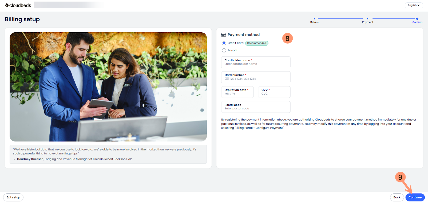
Task: Click the hotel staff photo
Action: coord(108,87)
